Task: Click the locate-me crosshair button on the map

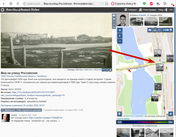Action: click(x=171, y=114)
